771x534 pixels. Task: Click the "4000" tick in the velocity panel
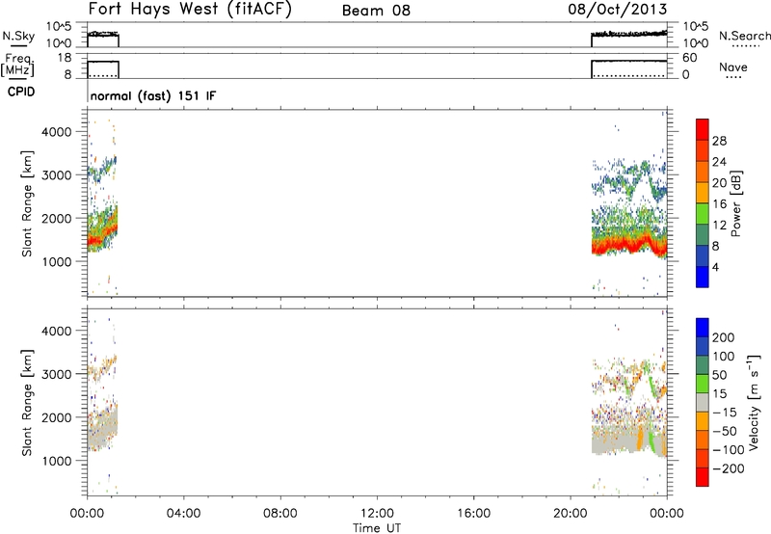[57, 331]
